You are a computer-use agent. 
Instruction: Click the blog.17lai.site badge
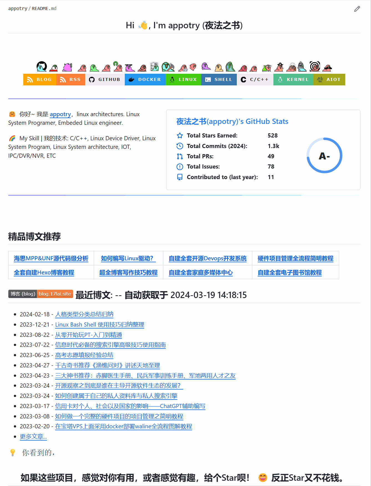point(55,294)
